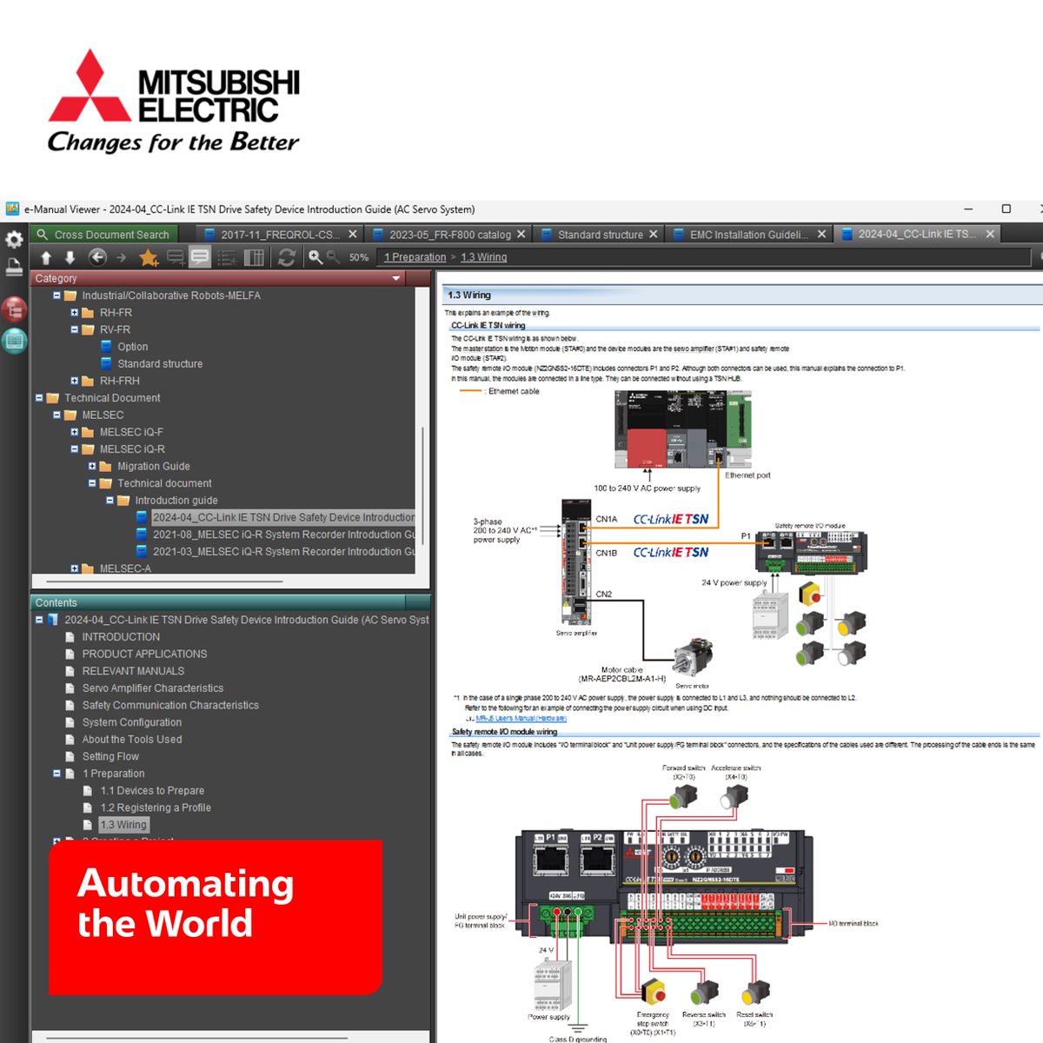Open RELEVANT MANUALS in Contents
Viewport: 1043px width, 1043px height.
[133, 671]
